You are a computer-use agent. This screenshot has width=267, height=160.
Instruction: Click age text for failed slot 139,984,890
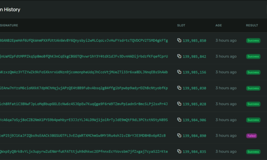click(x=226, y=136)
